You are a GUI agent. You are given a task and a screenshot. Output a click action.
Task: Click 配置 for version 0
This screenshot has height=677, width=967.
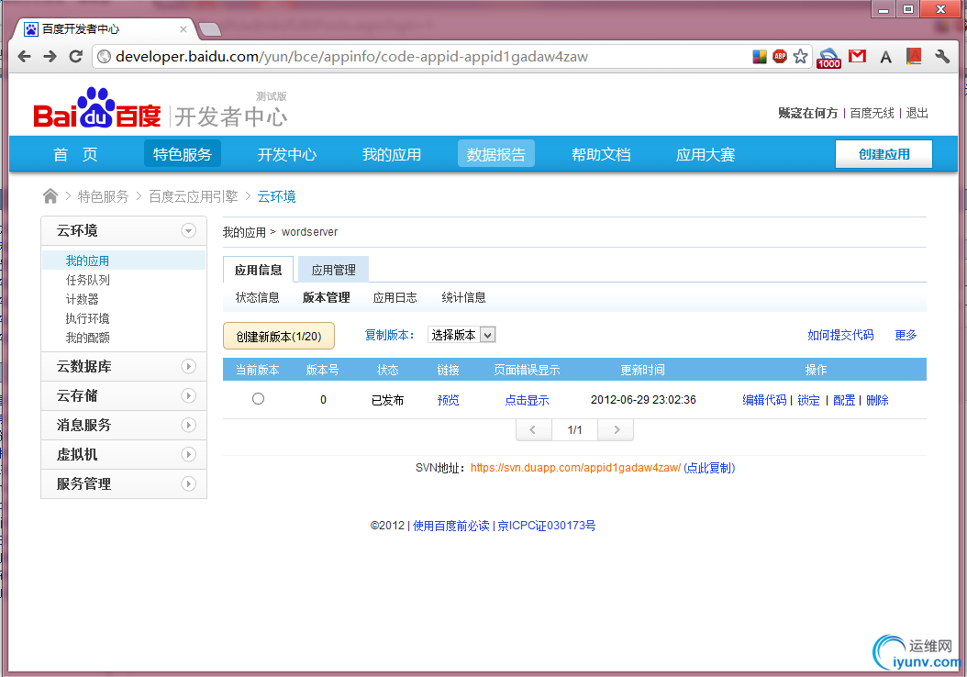[844, 400]
